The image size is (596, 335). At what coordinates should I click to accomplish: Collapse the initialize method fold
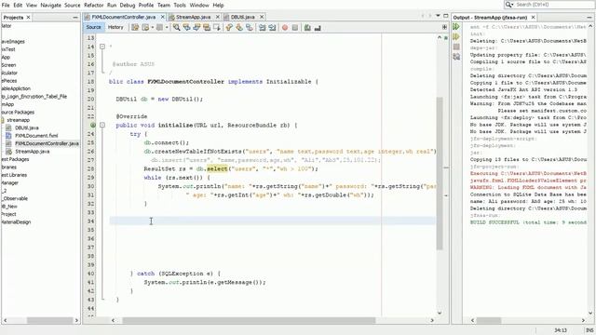click(x=102, y=125)
